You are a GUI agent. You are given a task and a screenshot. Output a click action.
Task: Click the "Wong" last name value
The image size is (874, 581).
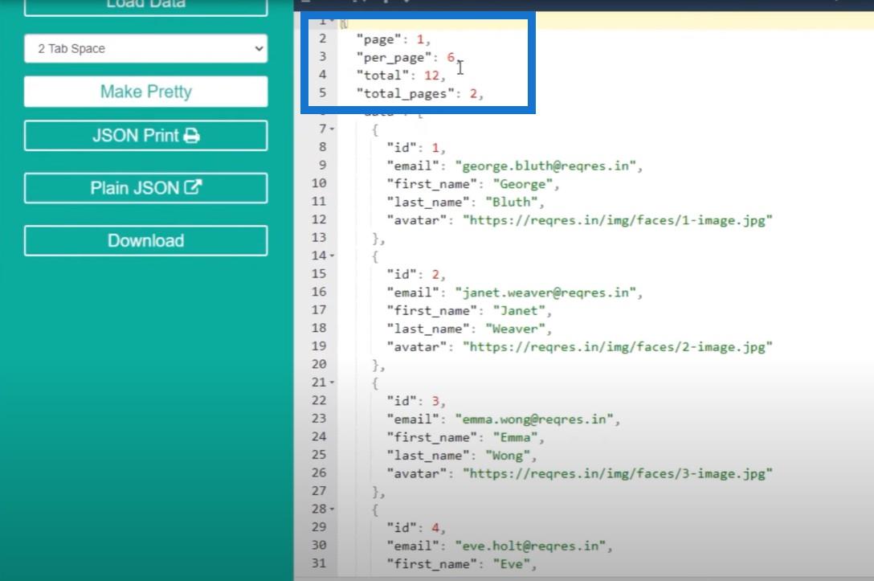(507, 456)
